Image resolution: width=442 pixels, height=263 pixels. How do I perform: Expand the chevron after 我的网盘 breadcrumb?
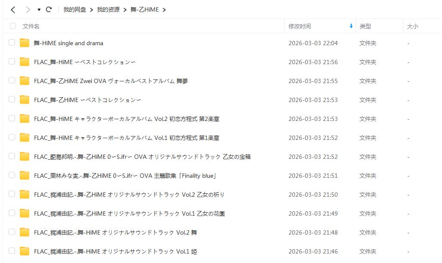(91, 10)
